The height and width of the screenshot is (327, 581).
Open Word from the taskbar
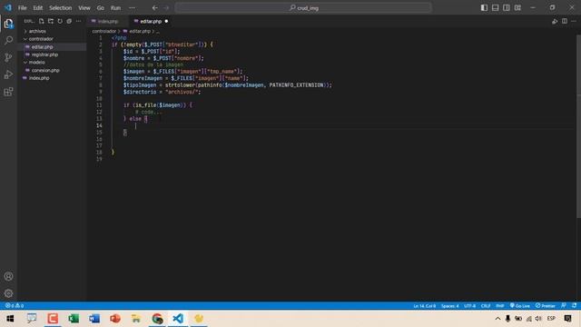pos(94,319)
